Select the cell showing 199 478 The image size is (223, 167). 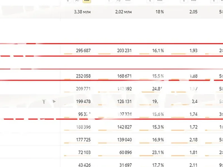click(83, 102)
